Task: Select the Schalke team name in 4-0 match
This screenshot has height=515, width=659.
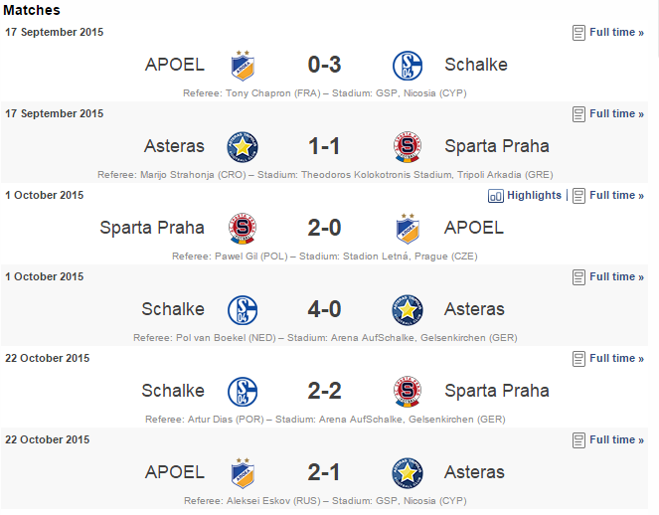Action: pyautogui.click(x=173, y=309)
